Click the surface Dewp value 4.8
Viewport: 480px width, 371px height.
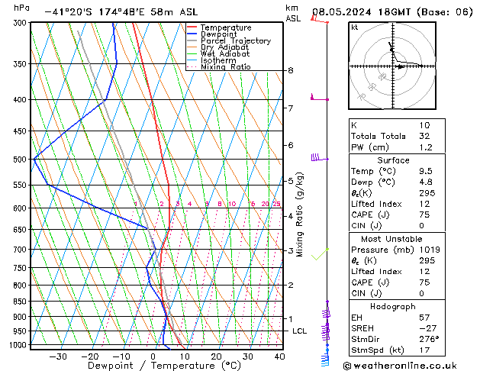pos(426,182)
